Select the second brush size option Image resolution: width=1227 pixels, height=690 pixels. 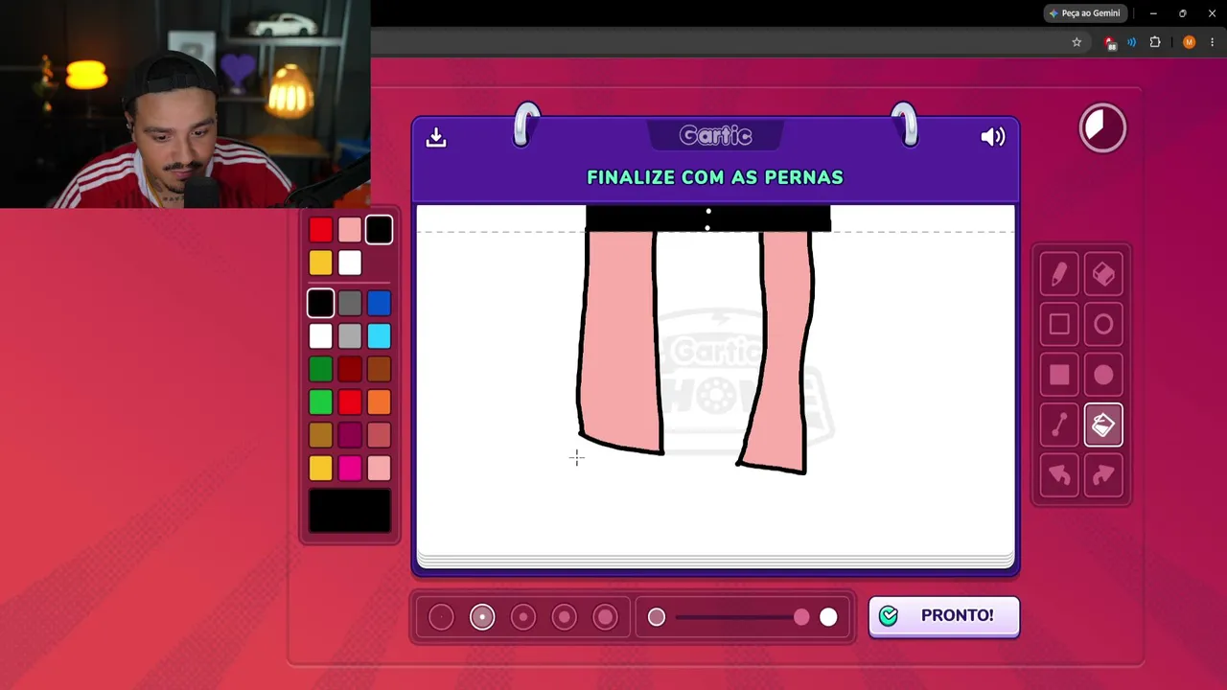pos(482,617)
